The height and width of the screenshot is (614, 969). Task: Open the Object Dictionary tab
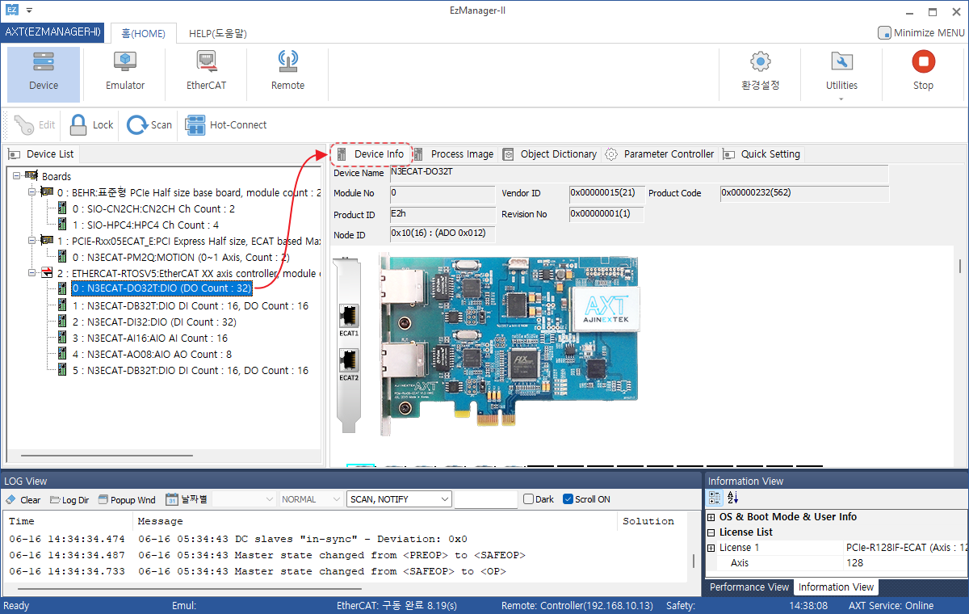[550, 154]
